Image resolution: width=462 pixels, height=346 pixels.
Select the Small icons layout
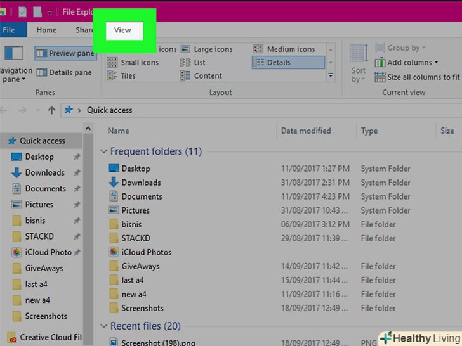click(x=133, y=62)
